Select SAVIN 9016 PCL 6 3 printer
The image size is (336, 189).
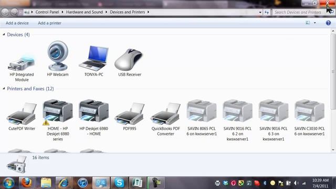274,120
